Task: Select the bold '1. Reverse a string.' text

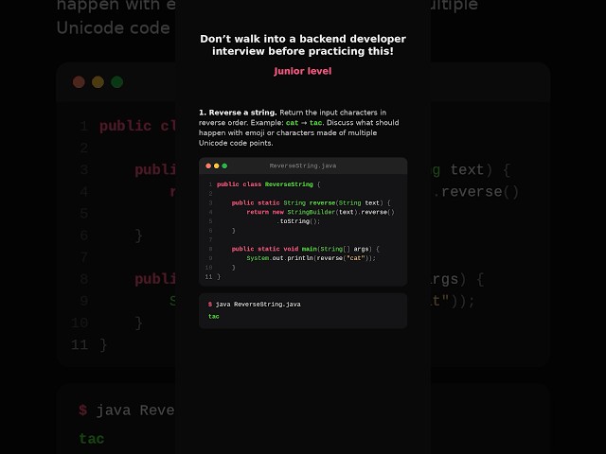Action: coord(238,113)
